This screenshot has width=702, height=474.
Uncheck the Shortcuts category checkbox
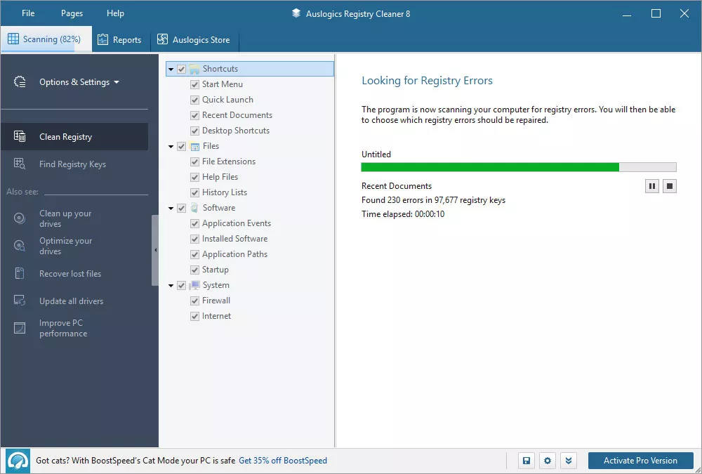181,69
